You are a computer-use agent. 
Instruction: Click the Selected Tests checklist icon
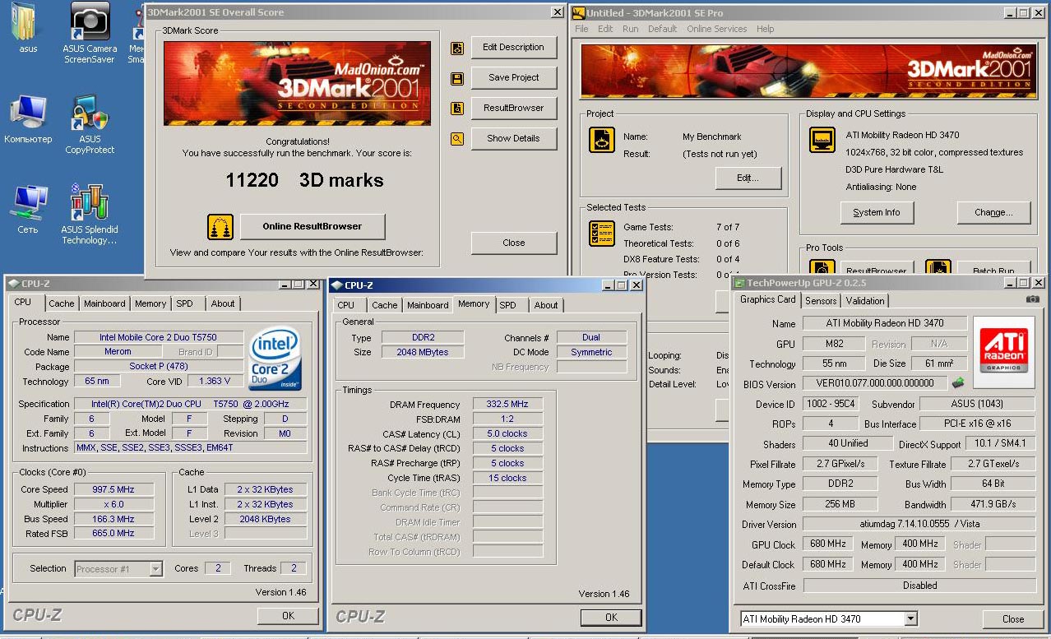point(602,234)
